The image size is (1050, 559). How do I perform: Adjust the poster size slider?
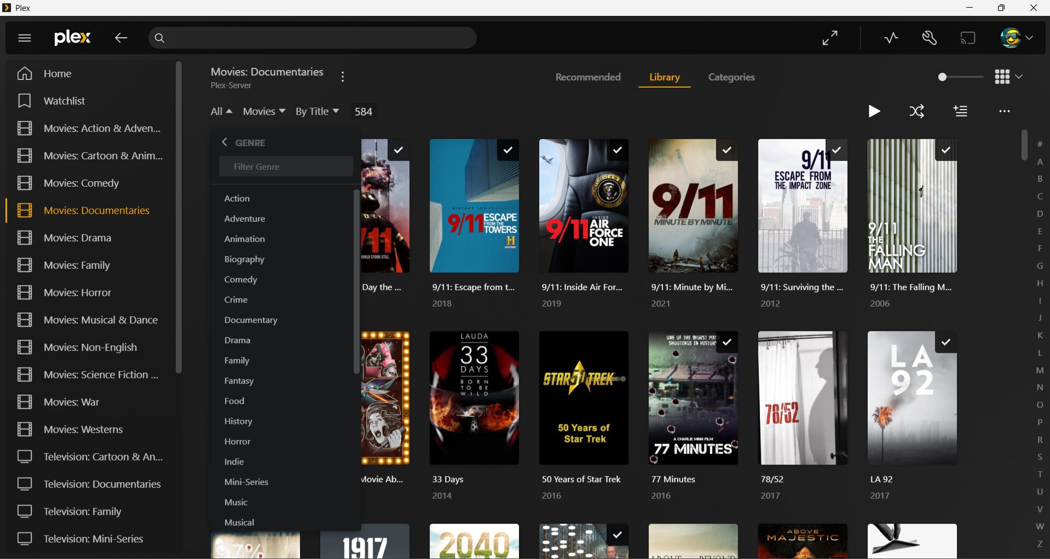[960, 77]
